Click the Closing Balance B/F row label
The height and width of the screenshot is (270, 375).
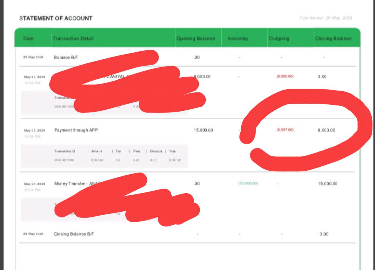tap(74, 234)
